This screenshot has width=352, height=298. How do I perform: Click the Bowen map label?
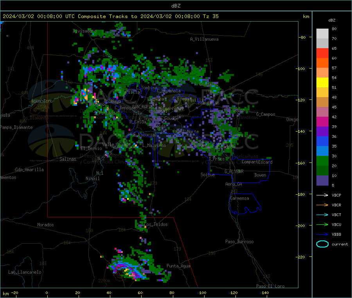click(260, 175)
